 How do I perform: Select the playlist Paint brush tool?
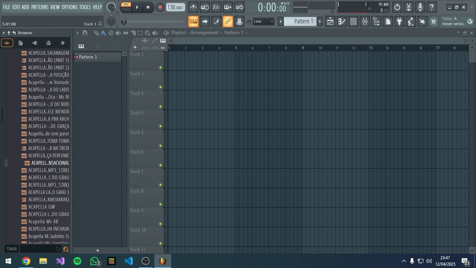click(103, 33)
